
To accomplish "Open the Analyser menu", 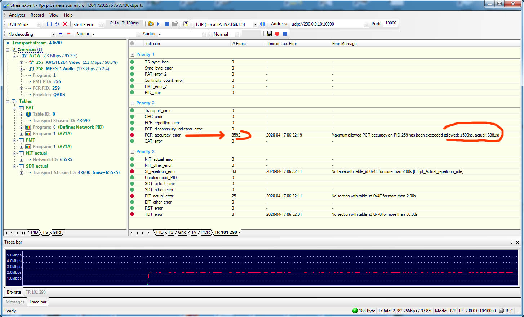I will 17,15.
